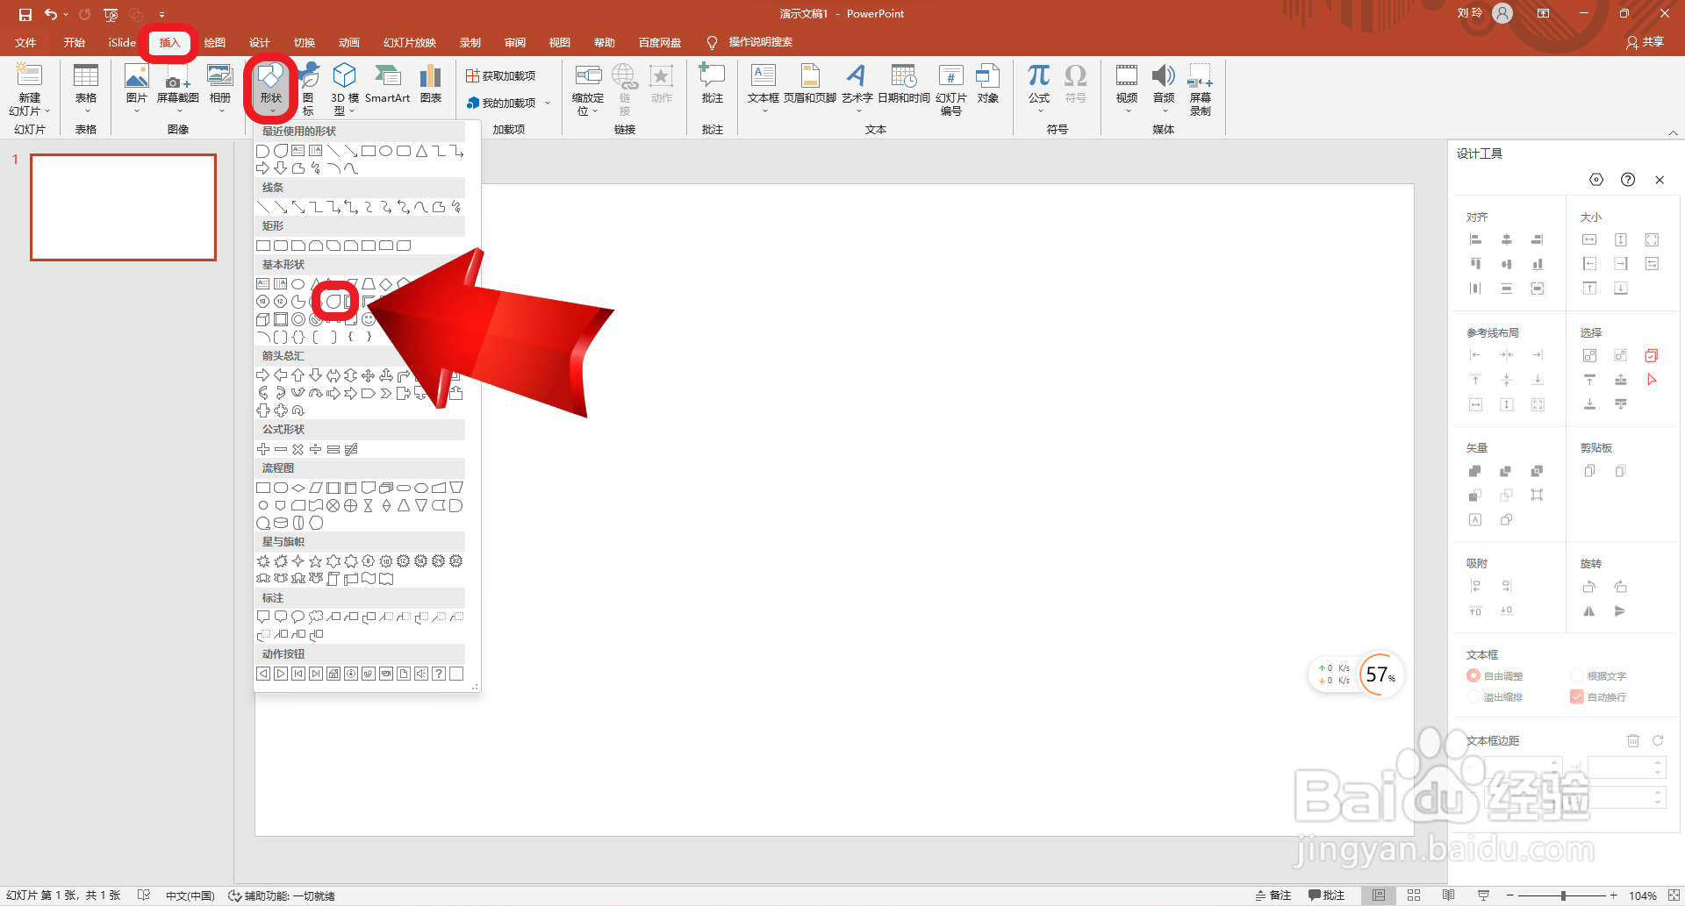Insert a comment via 批注 ribbon icon

tap(712, 77)
